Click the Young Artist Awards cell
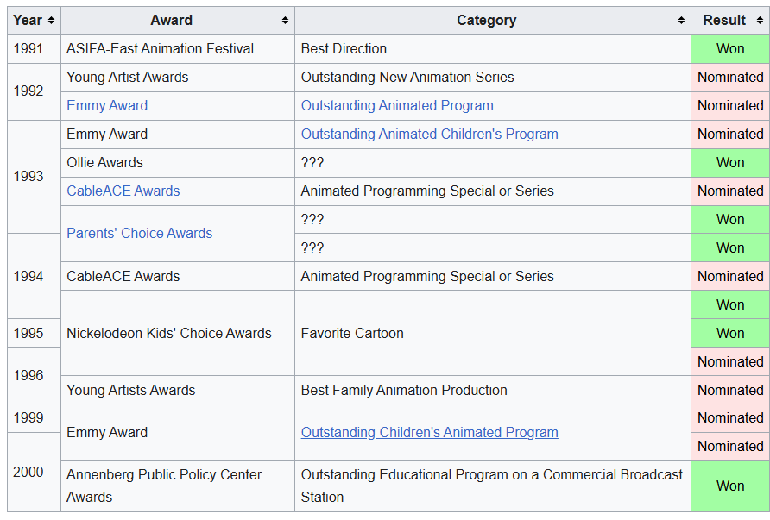This screenshot has width=770, height=520. pos(178,78)
